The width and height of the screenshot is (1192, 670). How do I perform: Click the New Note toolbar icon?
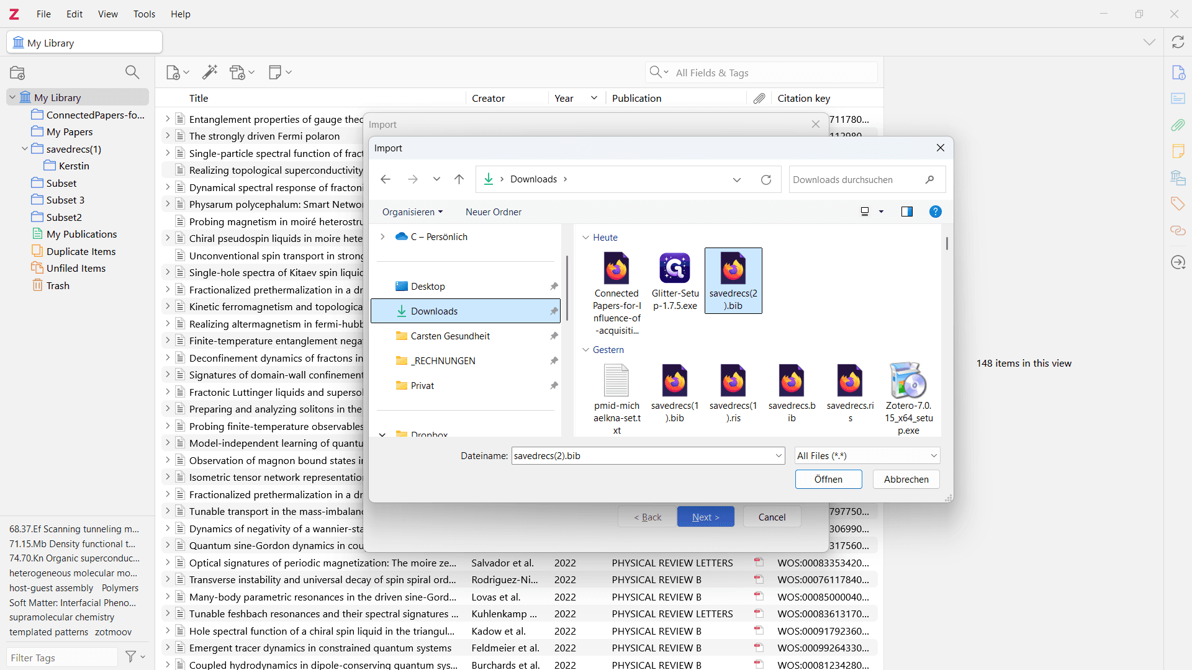pyautogui.click(x=280, y=73)
